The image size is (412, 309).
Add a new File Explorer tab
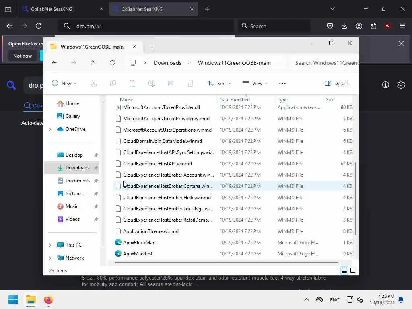pyautogui.click(x=152, y=47)
